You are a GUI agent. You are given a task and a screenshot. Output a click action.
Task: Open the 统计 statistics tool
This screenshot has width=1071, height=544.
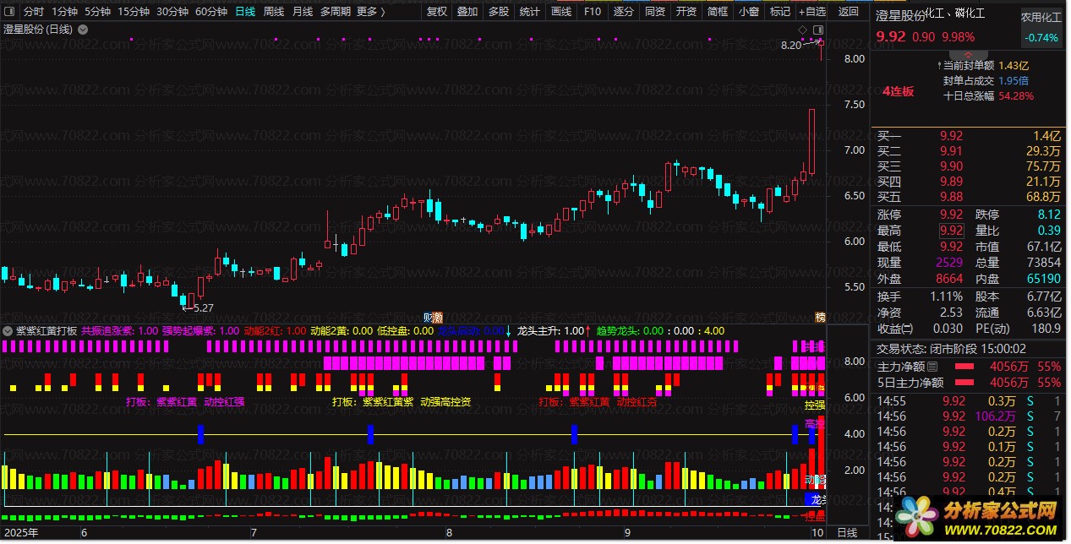click(x=530, y=12)
